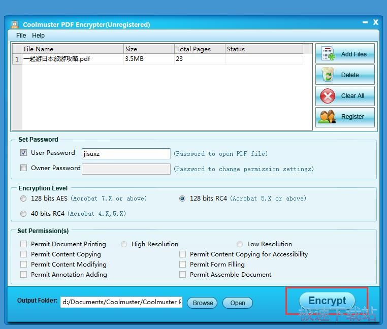This screenshot has width=387, height=329.
Task: Uncheck the User Password checkbox
Action: point(24,153)
